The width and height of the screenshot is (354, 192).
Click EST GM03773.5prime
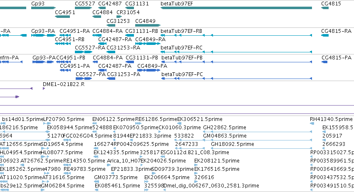coord(96,182)
